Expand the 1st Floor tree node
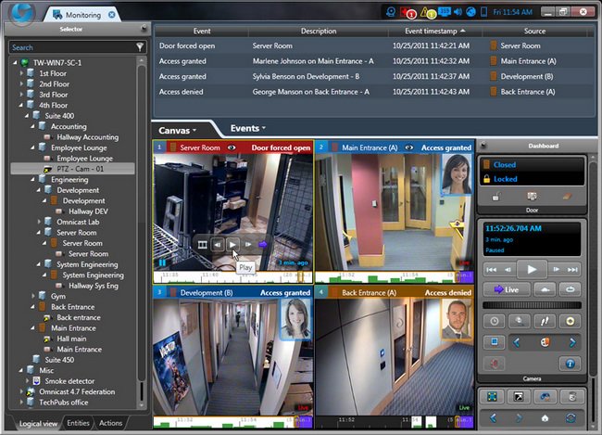Viewport: 602px width, 435px height. 21,73
